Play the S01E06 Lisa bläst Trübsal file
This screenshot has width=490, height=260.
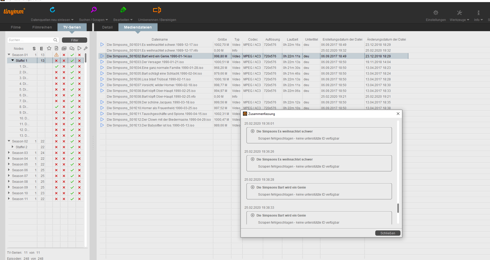point(102,79)
